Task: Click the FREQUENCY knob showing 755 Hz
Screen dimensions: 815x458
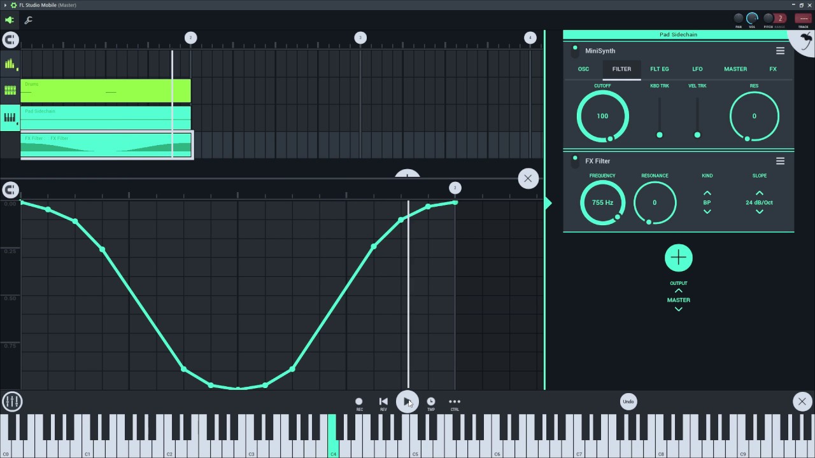Action: (x=602, y=203)
